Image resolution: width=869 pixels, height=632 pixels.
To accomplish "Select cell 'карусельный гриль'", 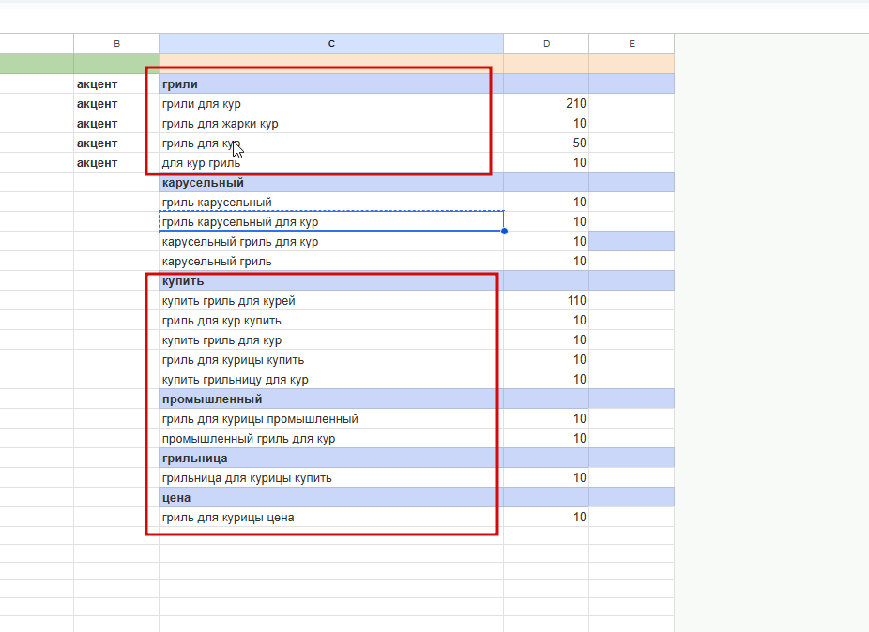I will (x=331, y=262).
